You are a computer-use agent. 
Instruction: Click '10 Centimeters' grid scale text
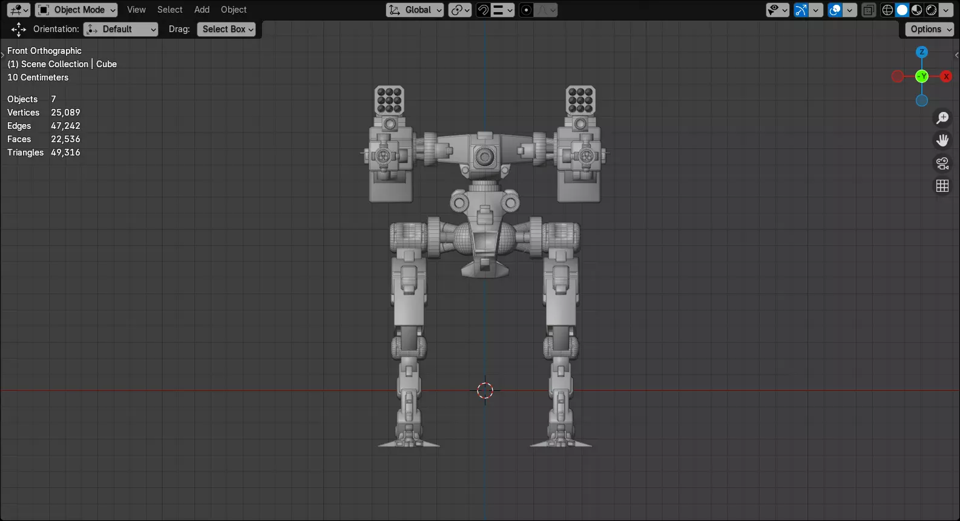click(38, 77)
